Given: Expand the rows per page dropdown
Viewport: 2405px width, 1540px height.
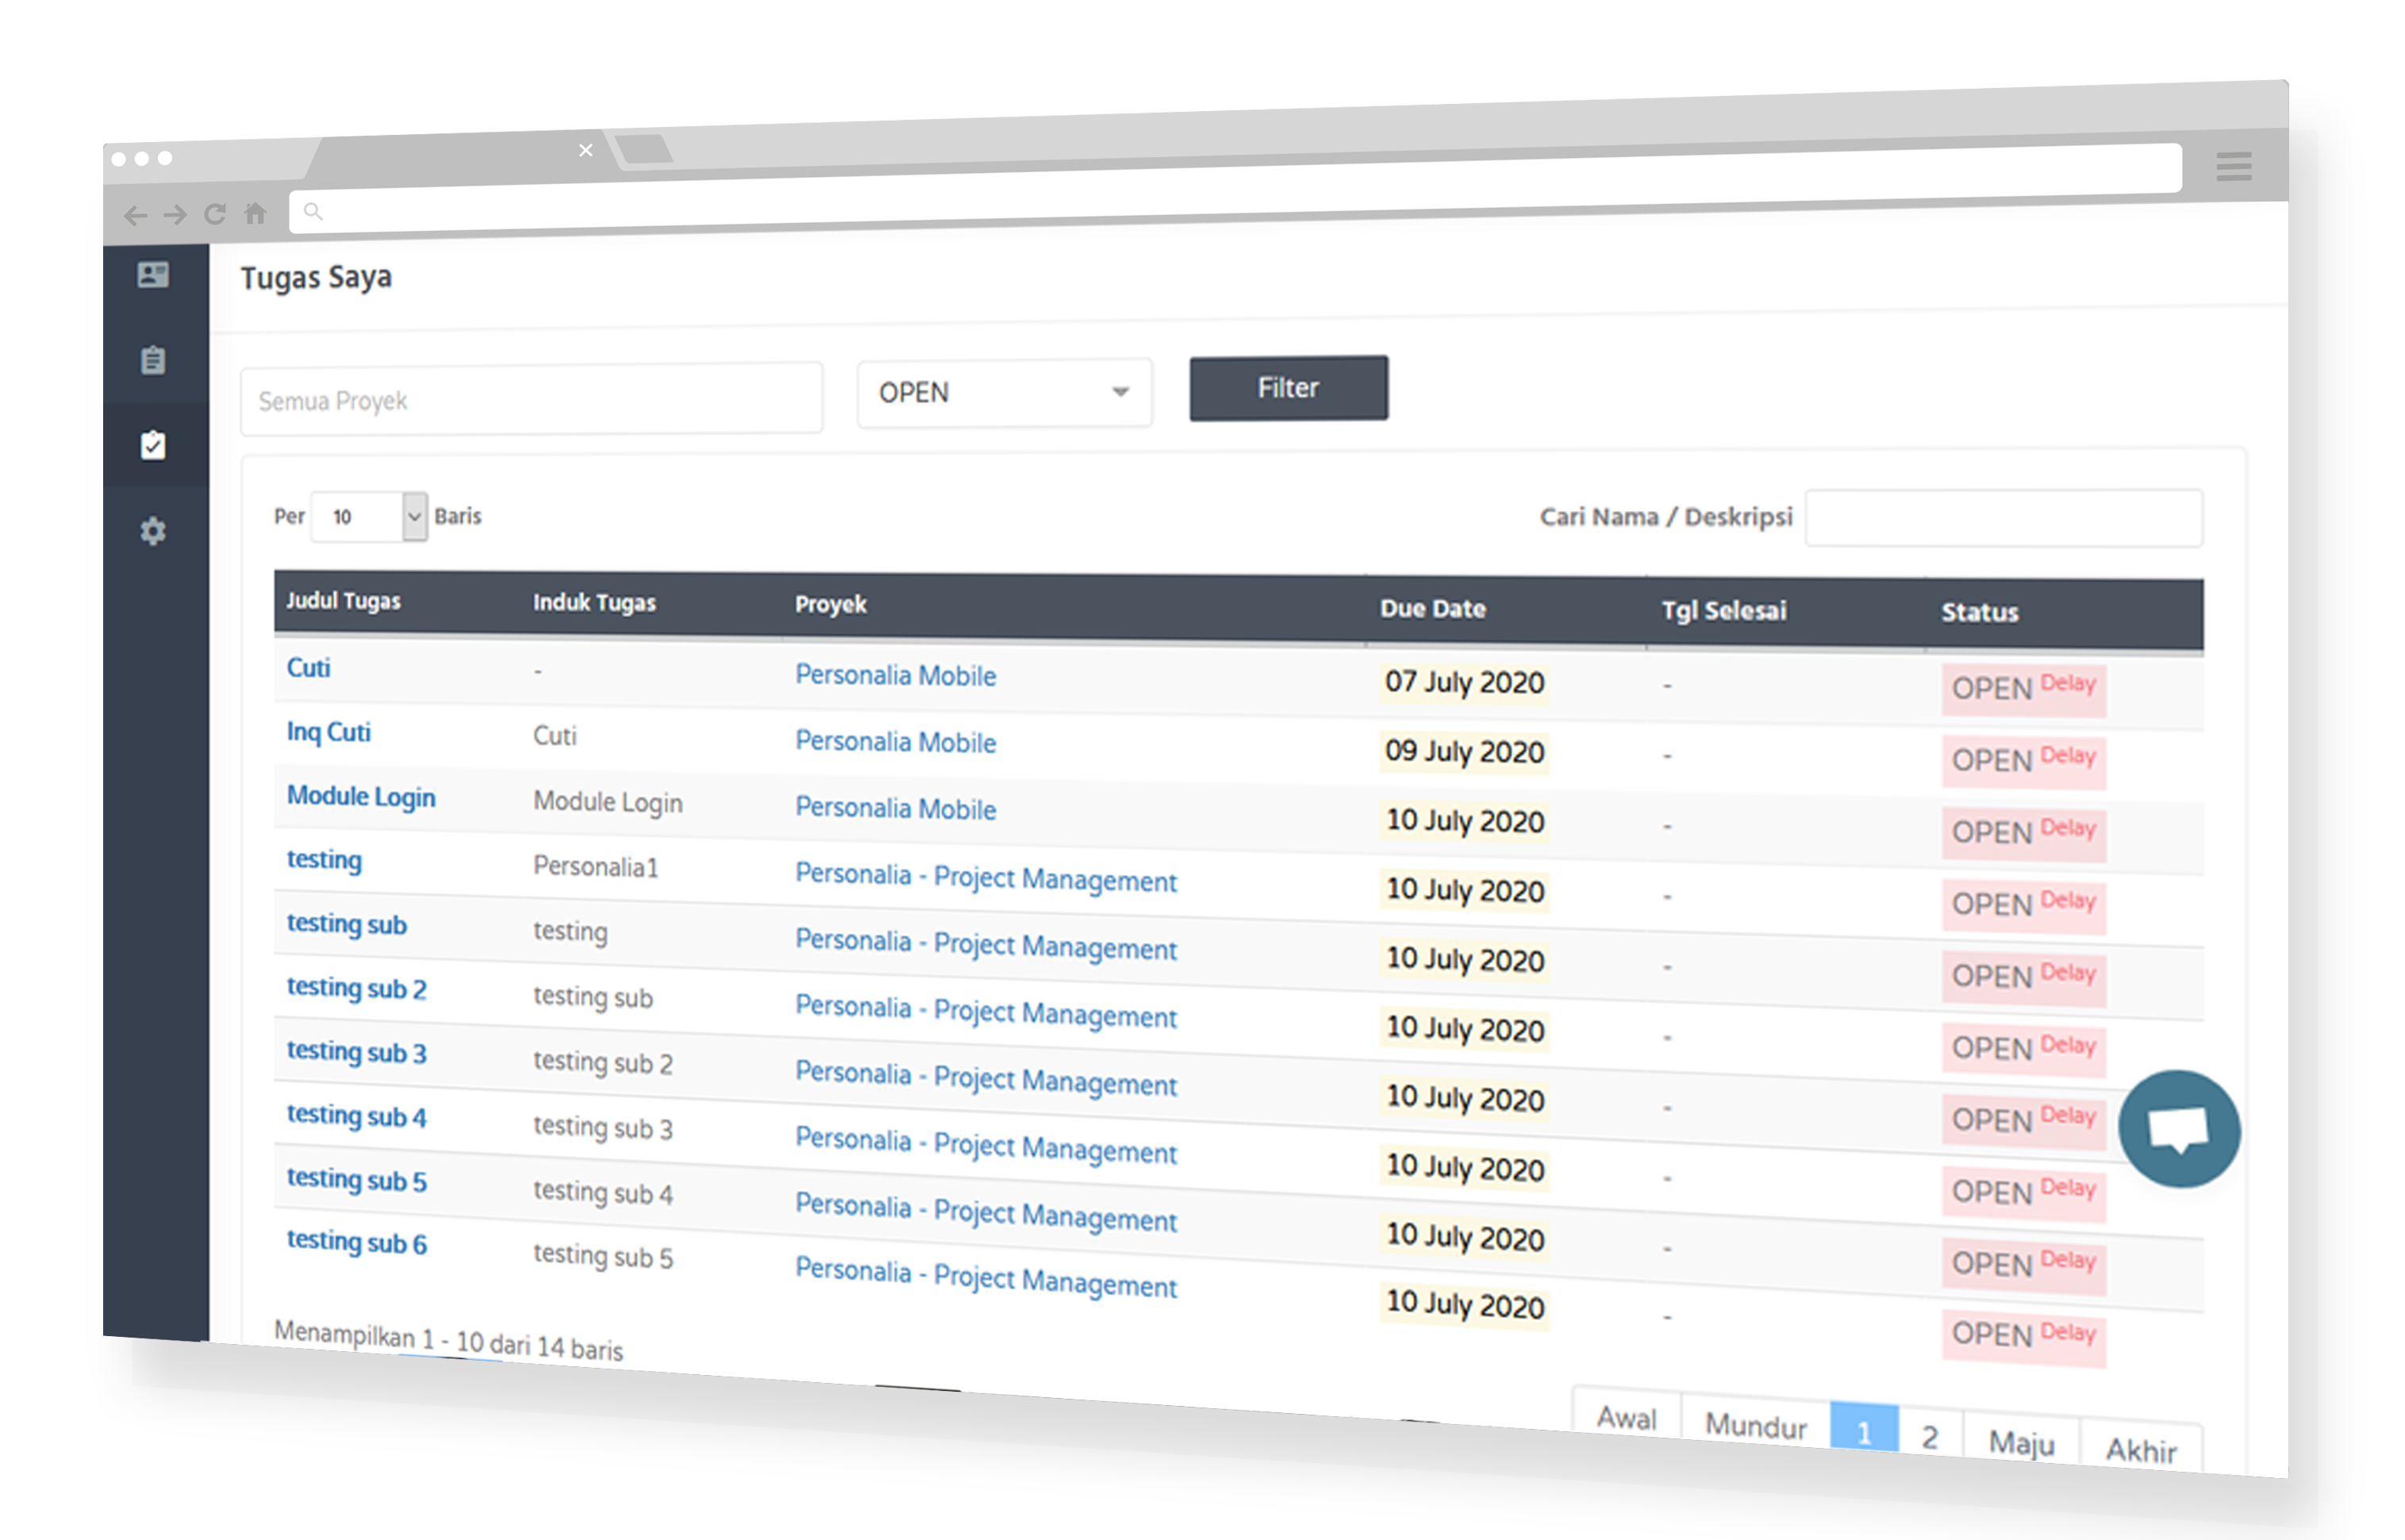Looking at the screenshot, I should pos(369,517).
